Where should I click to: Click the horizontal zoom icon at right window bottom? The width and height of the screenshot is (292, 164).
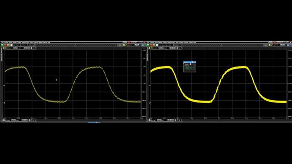point(175,120)
